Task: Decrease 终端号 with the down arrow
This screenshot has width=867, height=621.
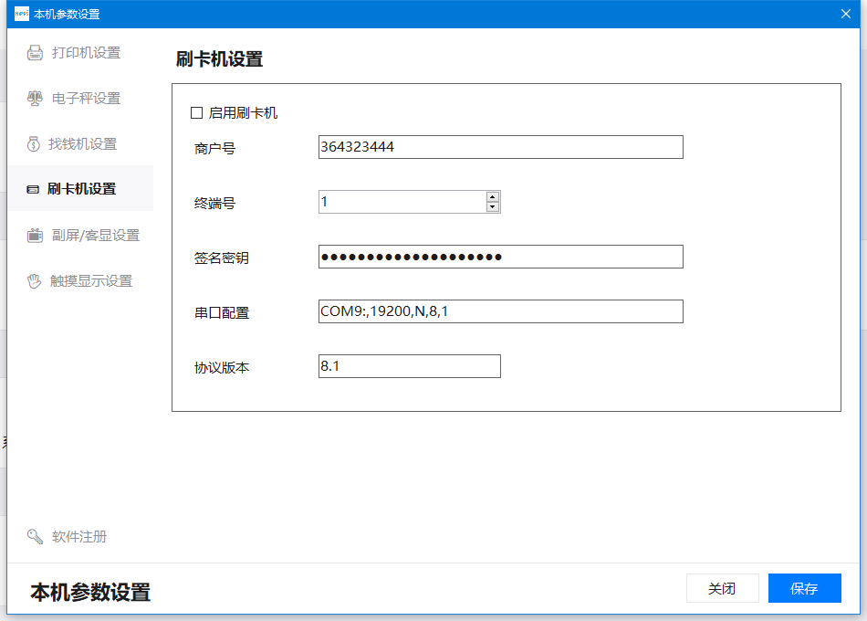Action: [x=493, y=207]
